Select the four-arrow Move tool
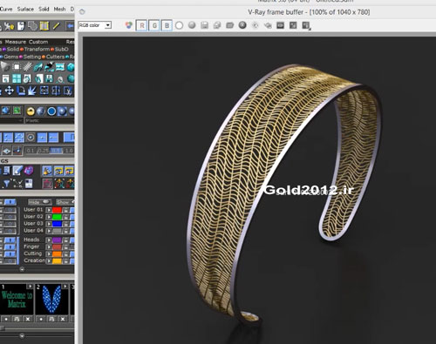The image size is (436, 344). pyautogui.click(x=10, y=91)
